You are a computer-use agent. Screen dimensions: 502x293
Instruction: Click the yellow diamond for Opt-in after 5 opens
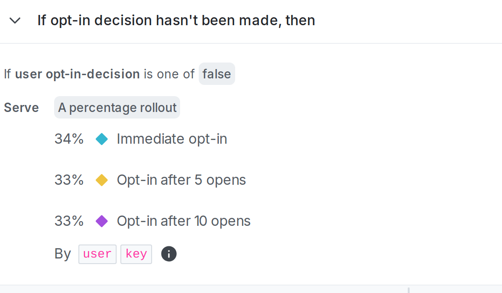(x=102, y=180)
